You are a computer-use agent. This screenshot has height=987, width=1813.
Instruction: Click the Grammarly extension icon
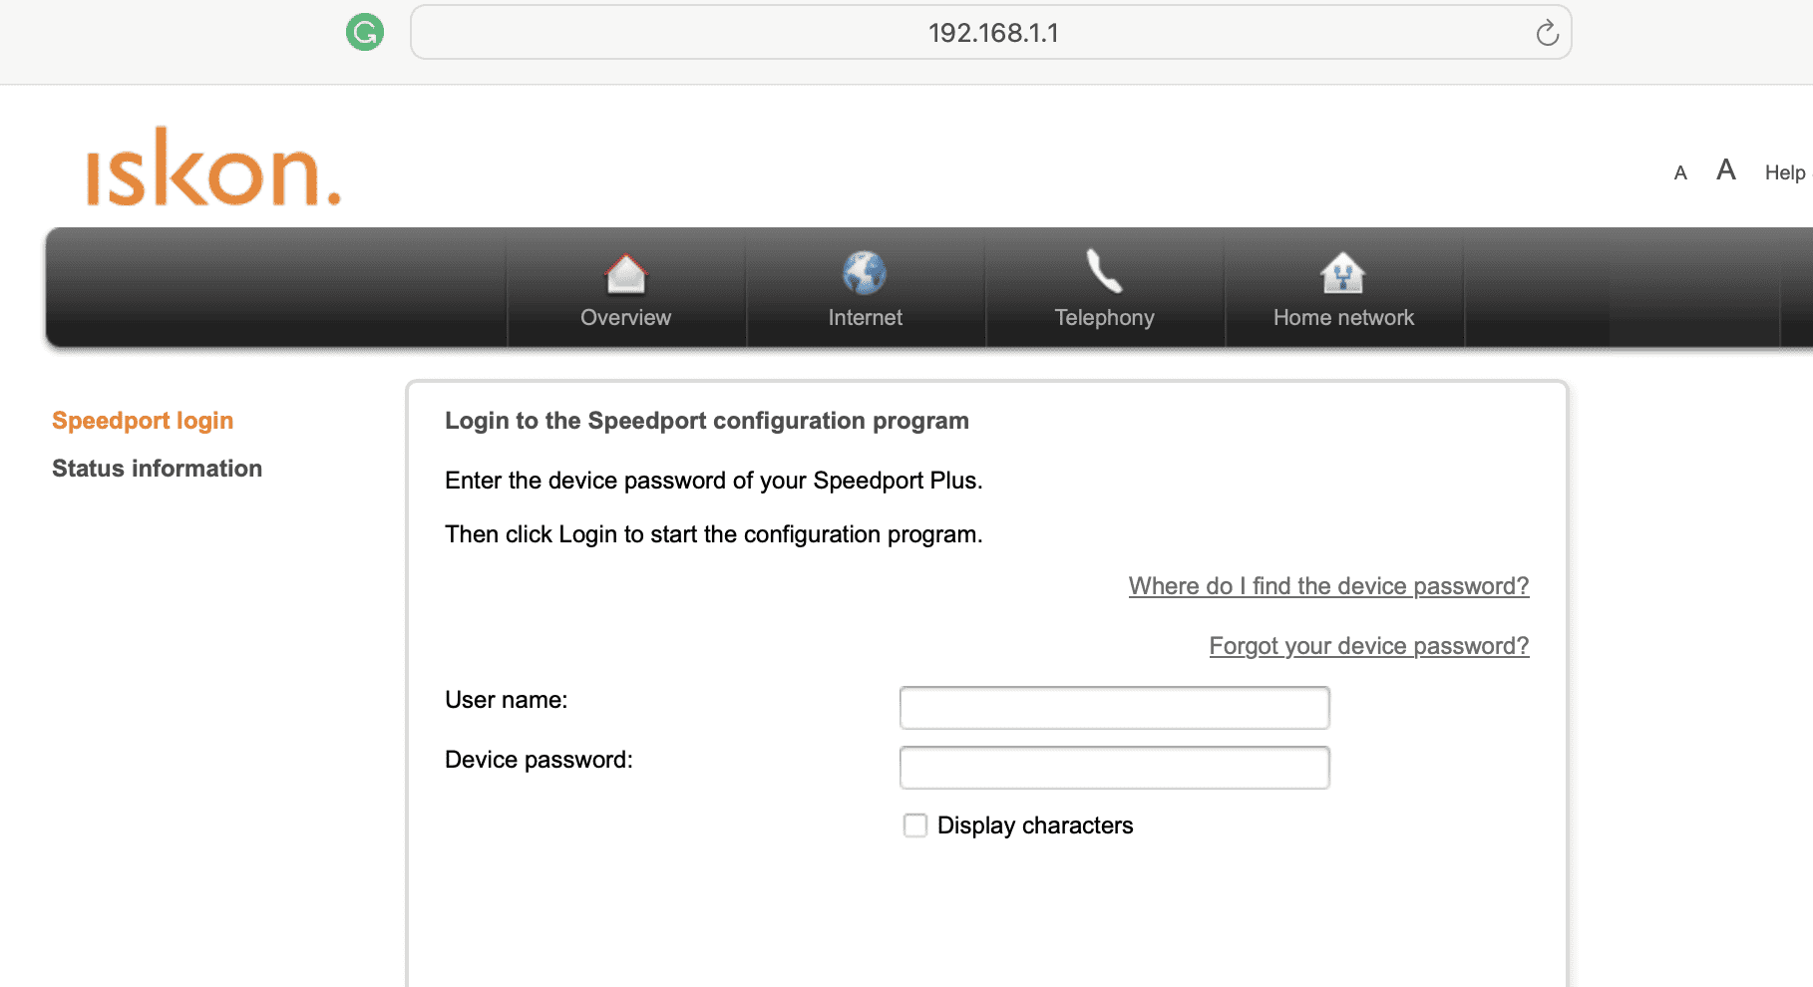point(365,32)
